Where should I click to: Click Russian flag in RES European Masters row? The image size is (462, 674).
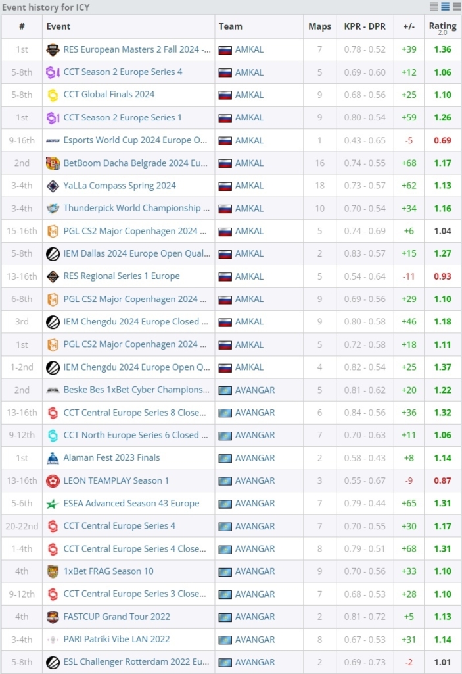(x=225, y=50)
